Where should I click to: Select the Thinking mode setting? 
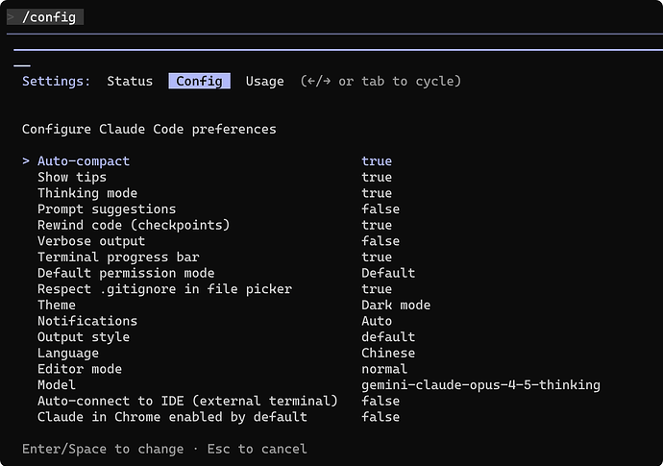point(87,193)
